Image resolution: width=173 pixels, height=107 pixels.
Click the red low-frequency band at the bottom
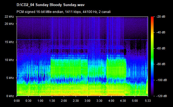(x=71, y=95)
